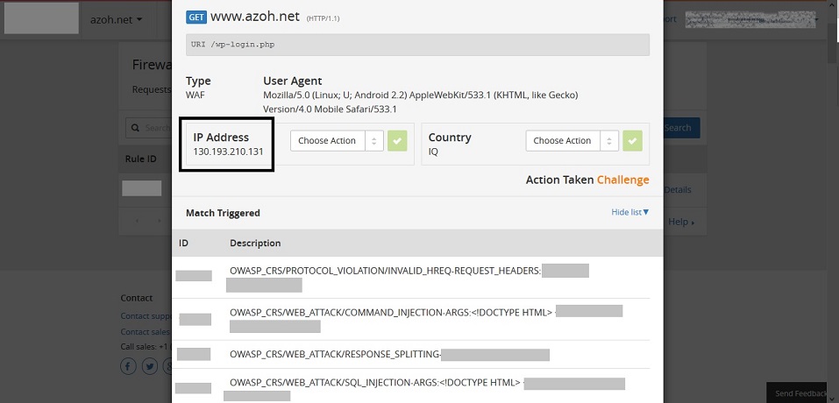Click Contact support link in footer
The height and width of the screenshot is (403, 839).
(146, 316)
